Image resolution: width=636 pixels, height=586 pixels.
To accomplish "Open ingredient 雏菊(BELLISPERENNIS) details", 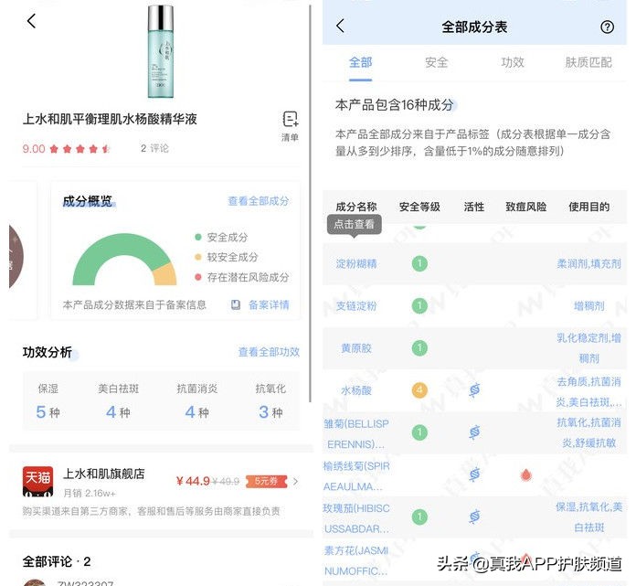I will [356, 434].
